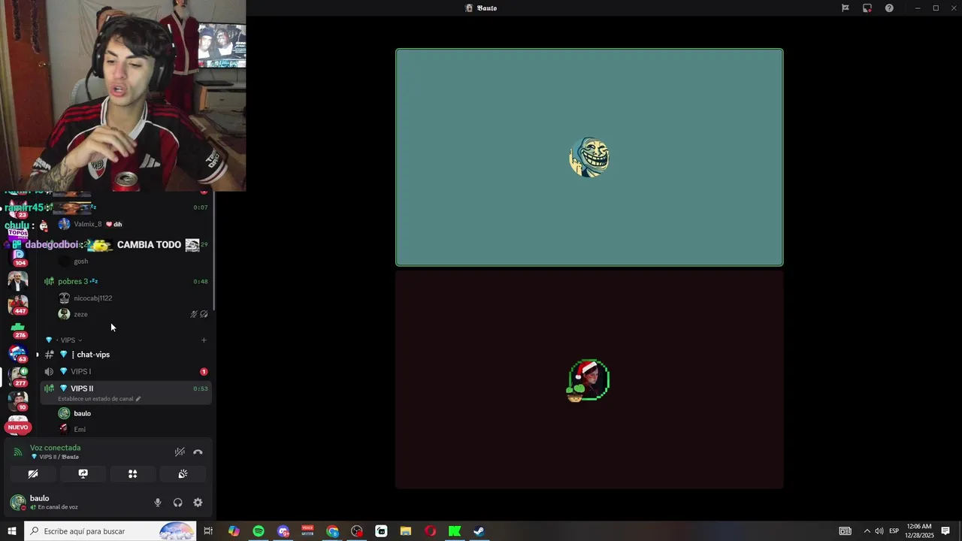This screenshot has height=541, width=962.
Task: Open volume control in system tray
Action: click(x=879, y=531)
